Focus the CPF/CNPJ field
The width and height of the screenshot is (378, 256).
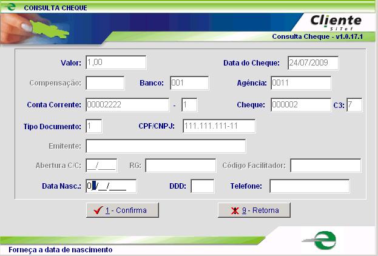(218, 126)
